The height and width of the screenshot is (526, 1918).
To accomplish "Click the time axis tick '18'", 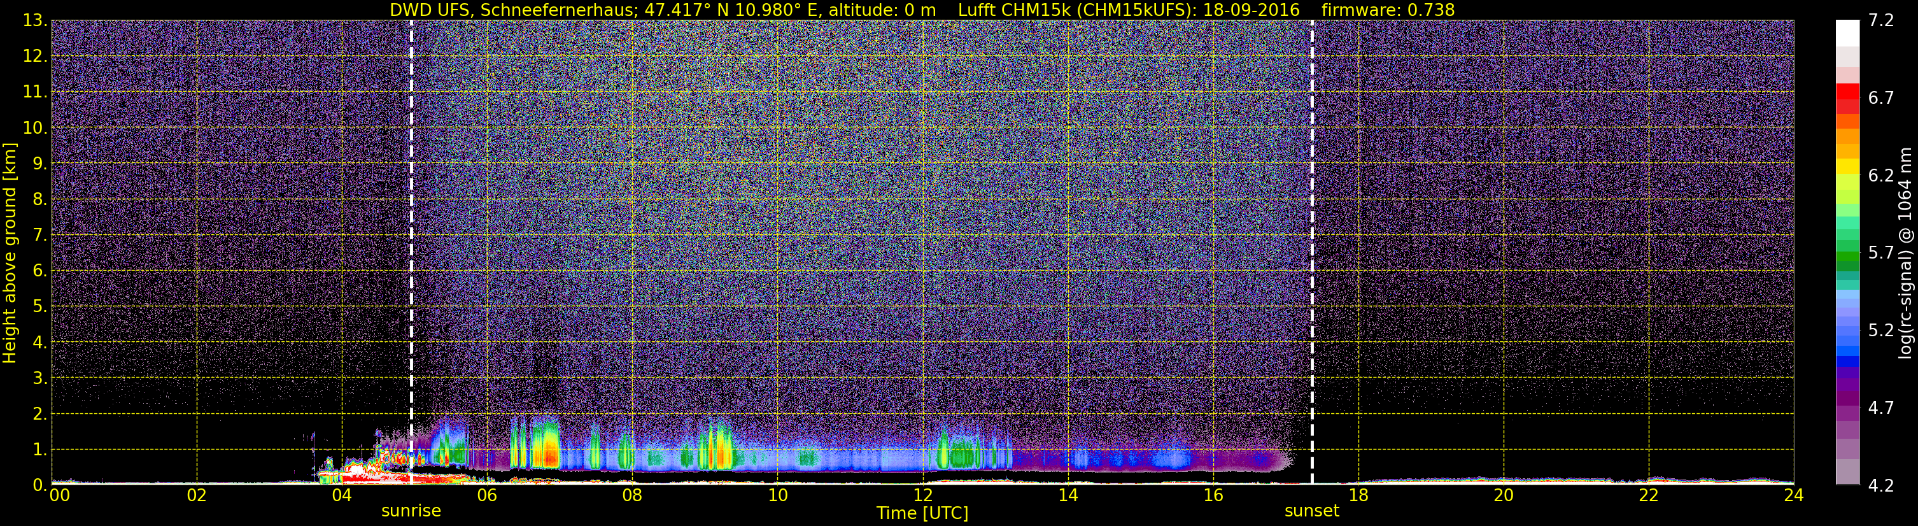I will [1358, 495].
